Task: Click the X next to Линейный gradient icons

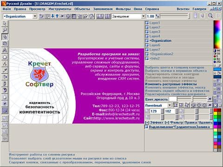Action: (210, 105)
